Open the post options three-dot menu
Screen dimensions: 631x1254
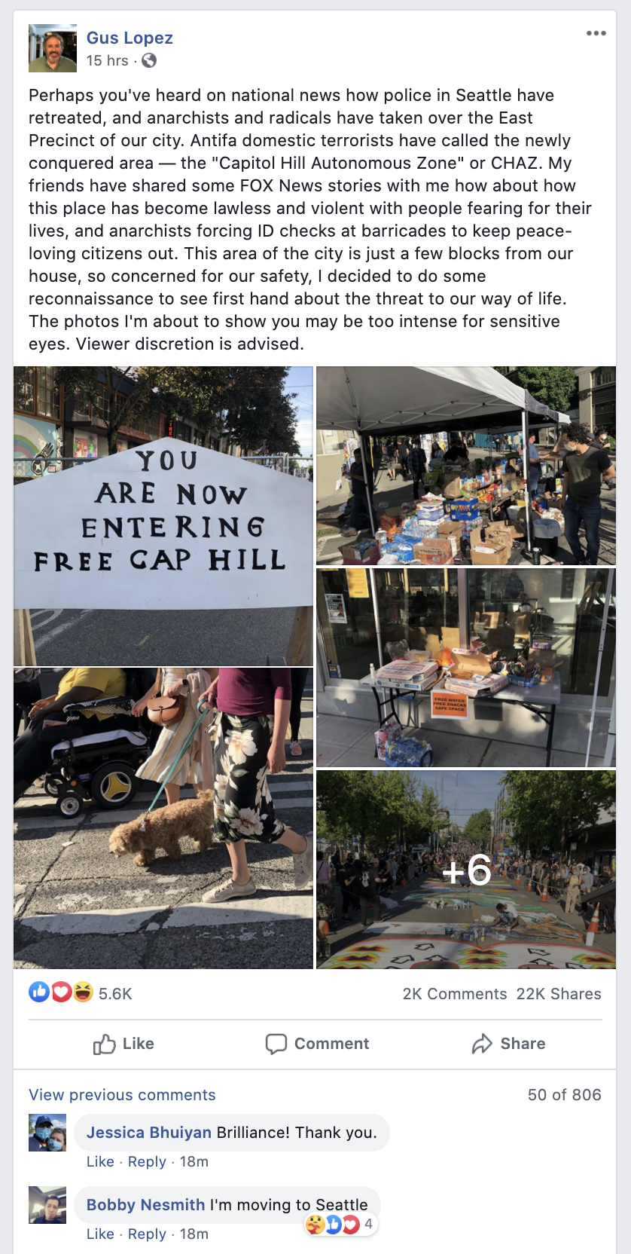click(x=596, y=33)
